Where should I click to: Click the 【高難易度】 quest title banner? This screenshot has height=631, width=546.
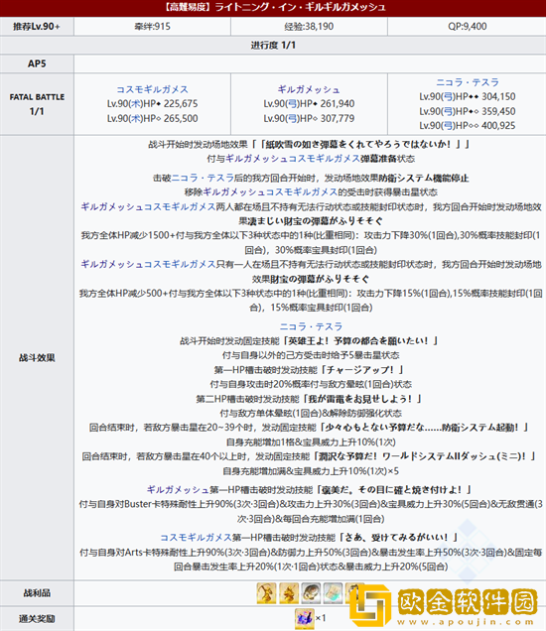tap(273, 8)
